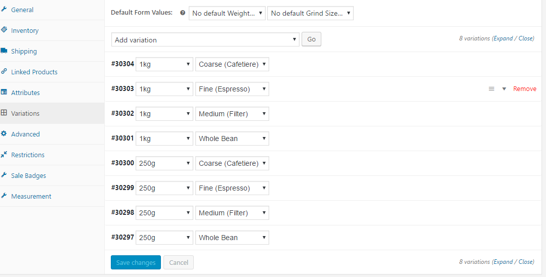This screenshot has width=546, height=277.
Task: Remove variation #30303
Action: click(x=525, y=89)
